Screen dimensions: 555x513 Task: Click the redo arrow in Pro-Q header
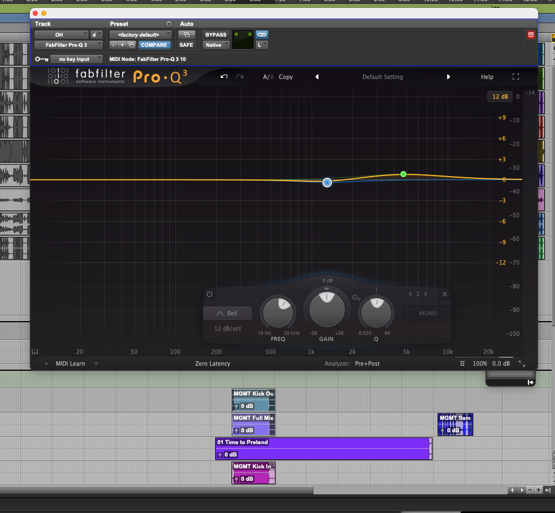(x=240, y=77)
